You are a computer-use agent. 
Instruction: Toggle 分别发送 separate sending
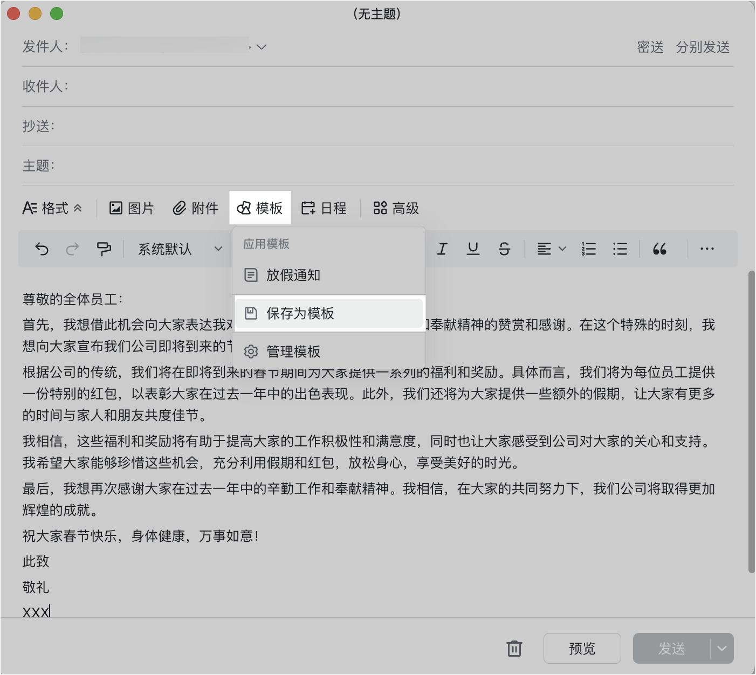[x=702, y=47]
